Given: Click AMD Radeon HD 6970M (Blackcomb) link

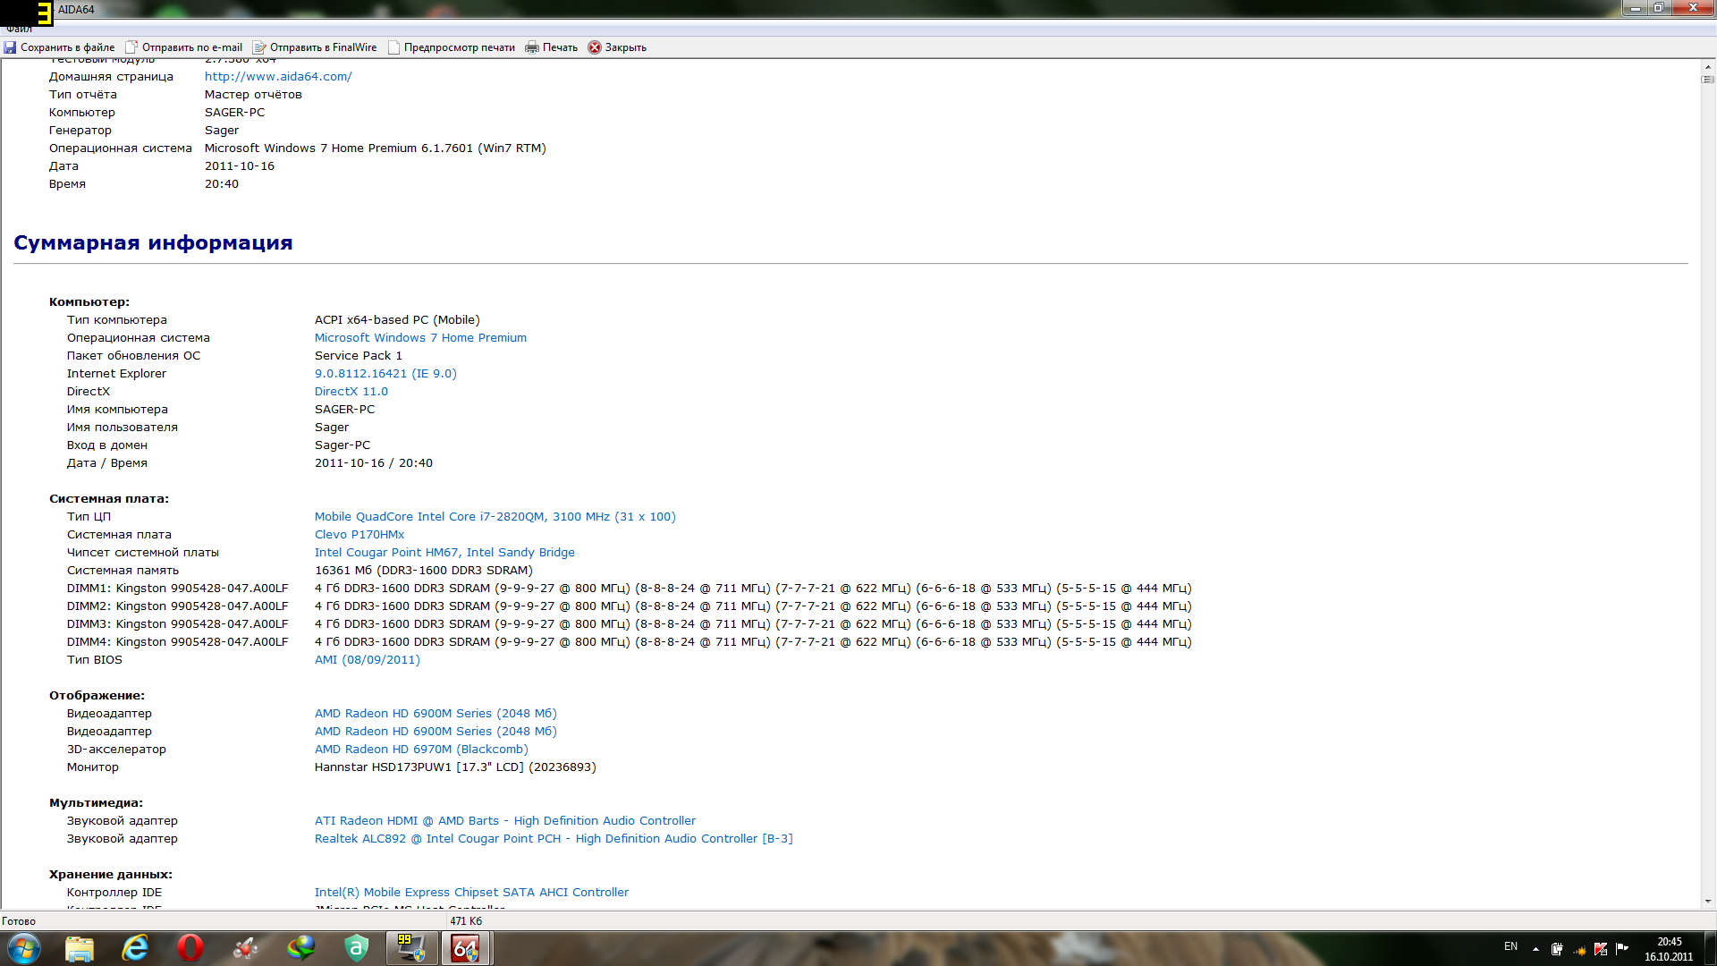Looking at the screenshot, I should pyautogui.click(x=421, y=750).
